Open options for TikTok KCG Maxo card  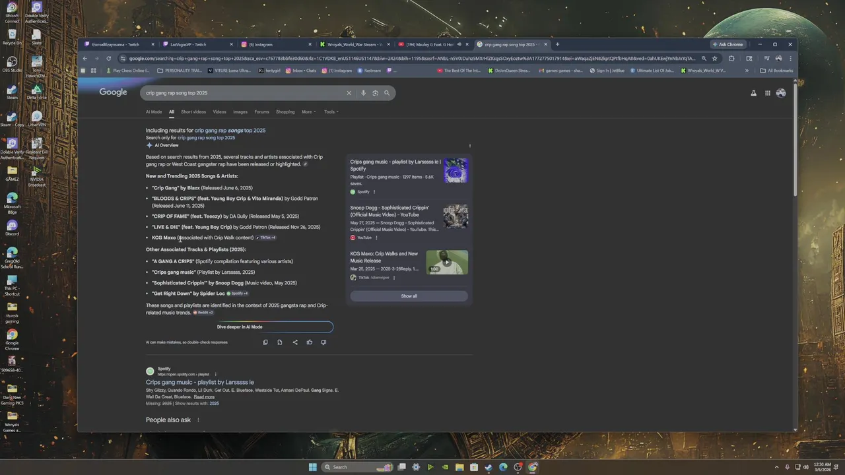(394, 278)
